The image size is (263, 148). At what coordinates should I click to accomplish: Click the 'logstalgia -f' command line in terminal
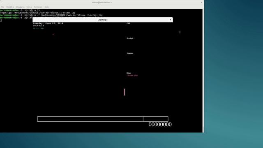click(51, 15)
